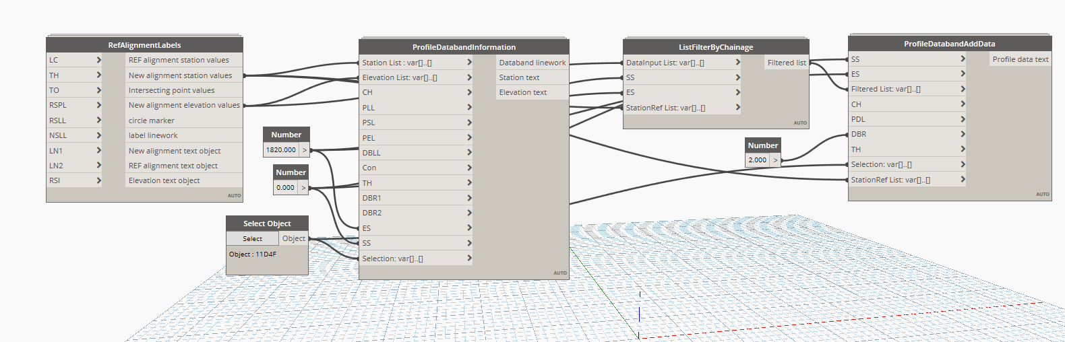Select the ProfileDatabandInformation node title bar
This screenshot has width=1065, height=342.
tap(464, 47)
